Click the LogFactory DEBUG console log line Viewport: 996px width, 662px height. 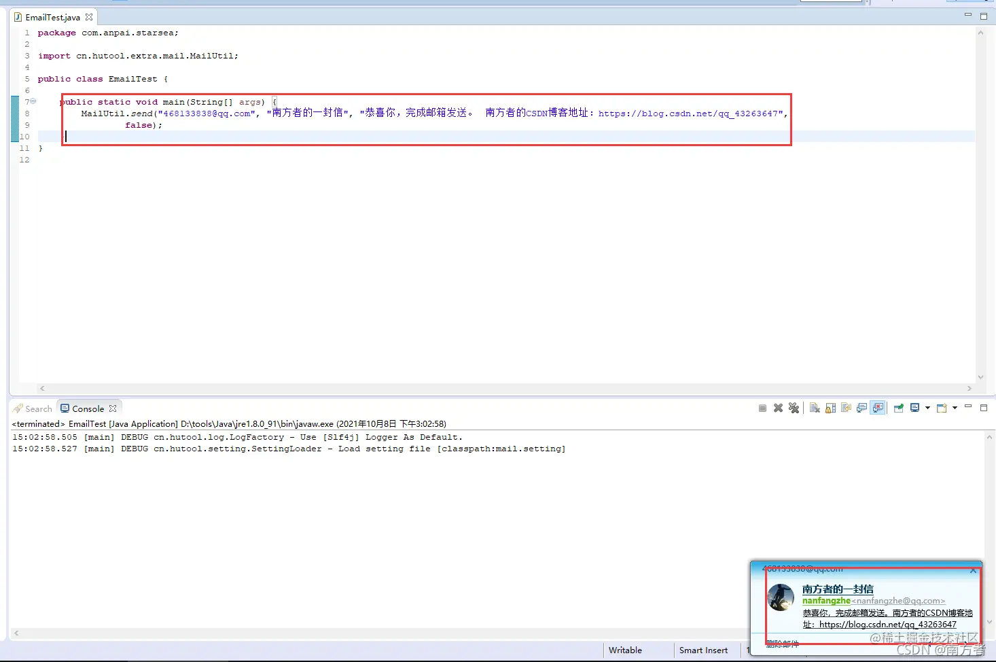[x=237, y=437]
